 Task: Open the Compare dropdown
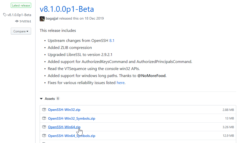point(21,31)
